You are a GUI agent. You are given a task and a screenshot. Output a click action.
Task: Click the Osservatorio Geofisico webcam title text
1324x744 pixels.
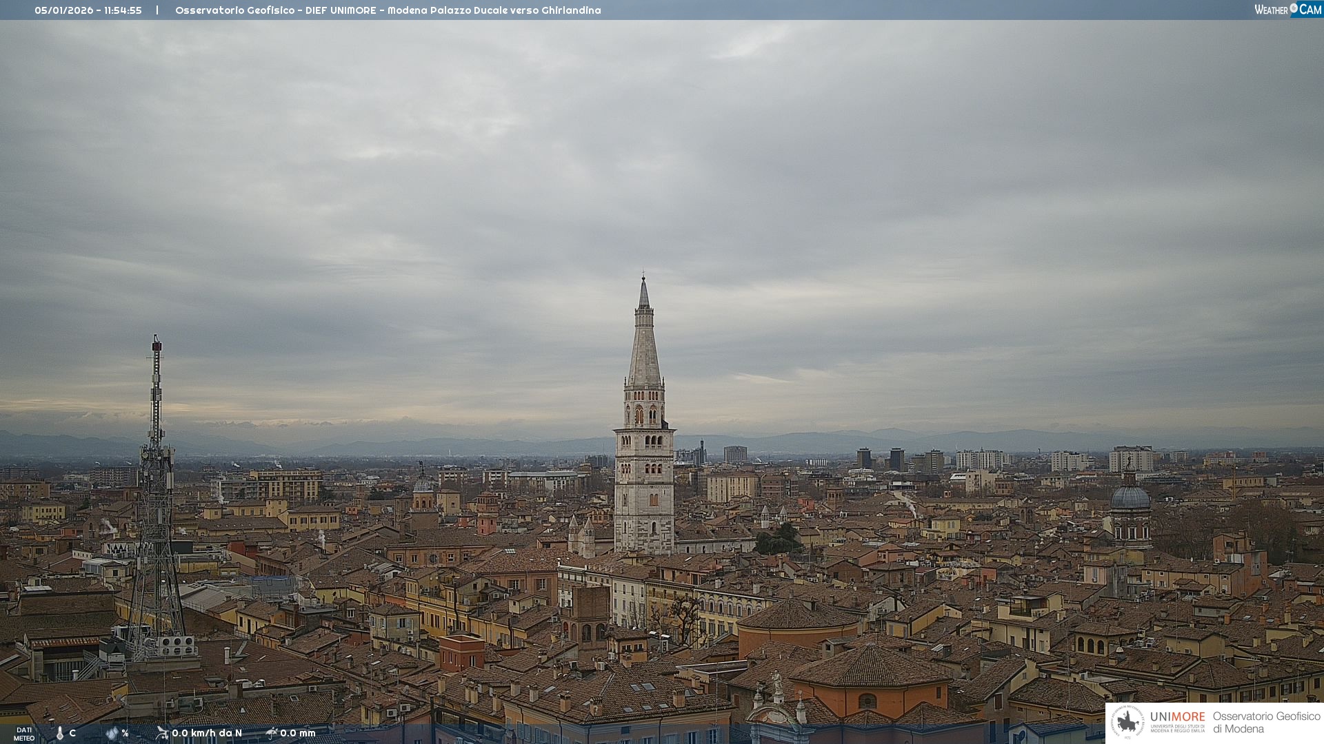pos(388,10)
